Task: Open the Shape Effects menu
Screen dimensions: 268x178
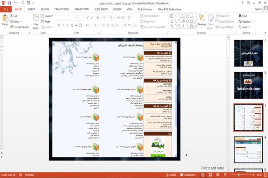Action: pos(225,27)
